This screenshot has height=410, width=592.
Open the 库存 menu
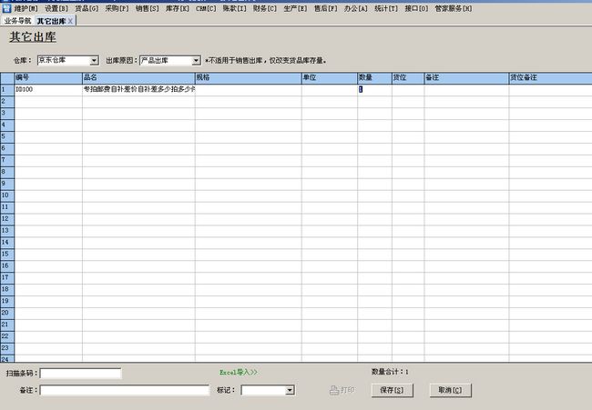(x=178, y=7)
